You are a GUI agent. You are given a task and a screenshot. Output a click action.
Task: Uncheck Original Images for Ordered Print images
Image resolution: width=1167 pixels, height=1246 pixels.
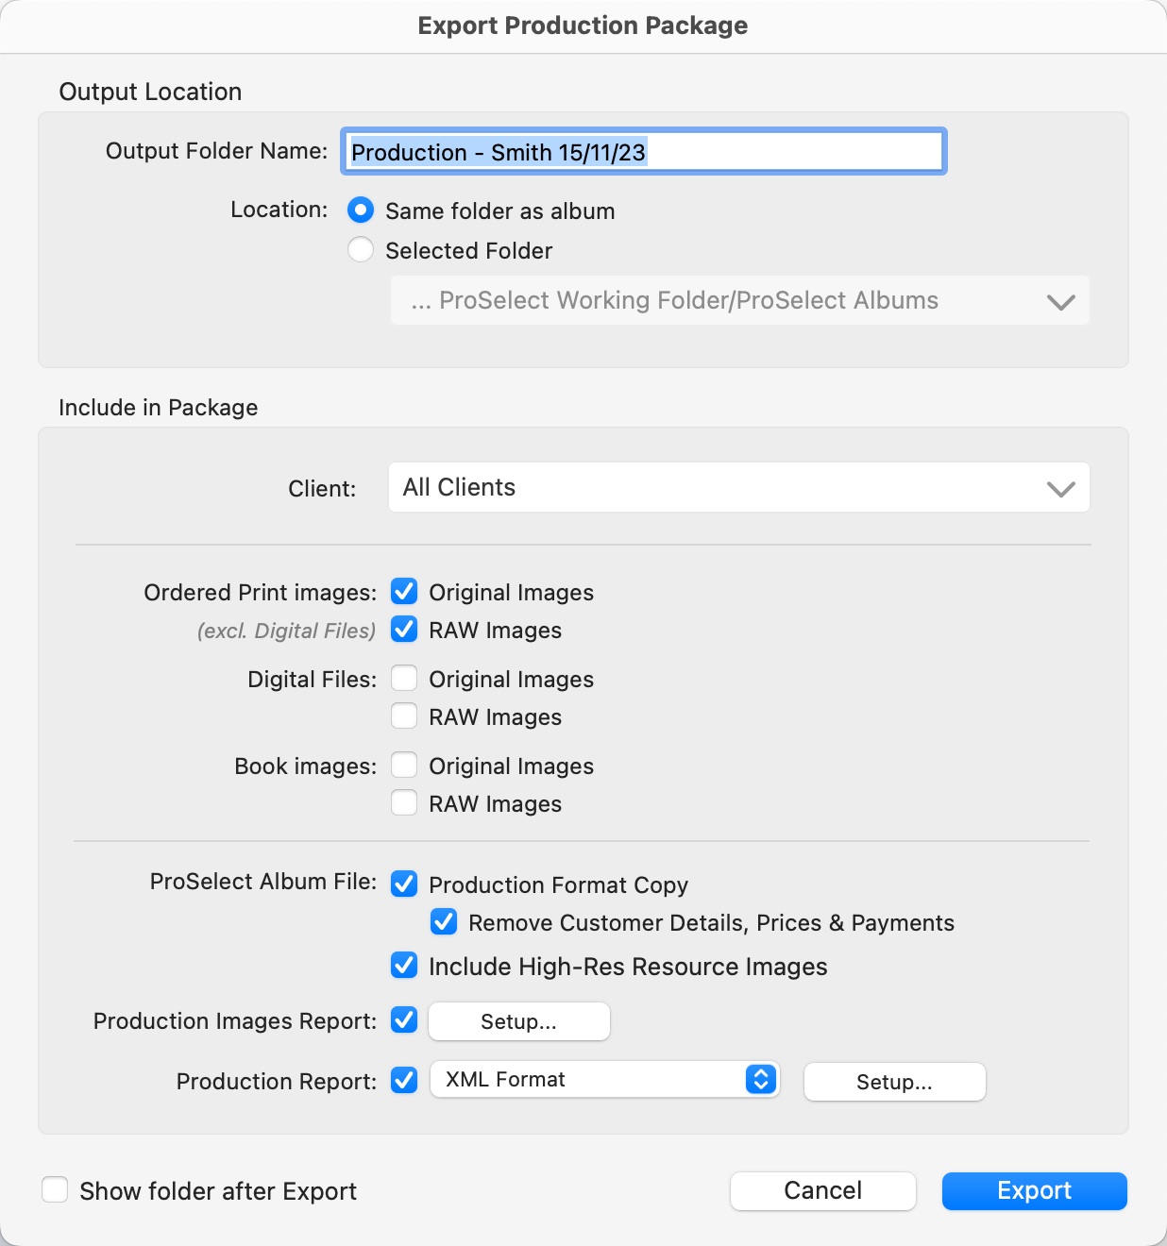click(404, 592)
